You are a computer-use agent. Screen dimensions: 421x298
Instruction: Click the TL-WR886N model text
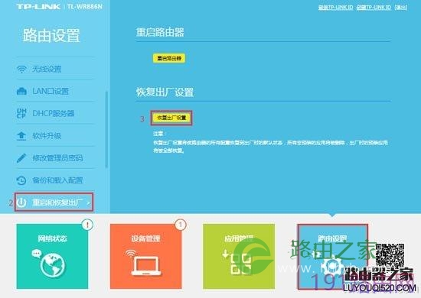[85, 6]
